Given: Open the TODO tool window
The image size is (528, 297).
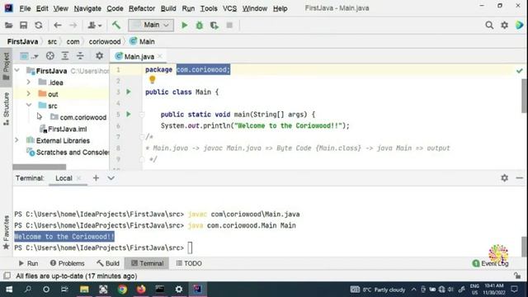Looking at the screenshot, I should click(189, 263).
